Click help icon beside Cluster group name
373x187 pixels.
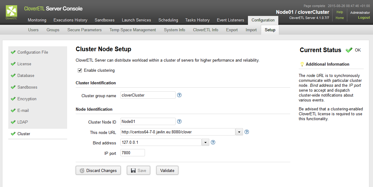click(x=179, y=95)
